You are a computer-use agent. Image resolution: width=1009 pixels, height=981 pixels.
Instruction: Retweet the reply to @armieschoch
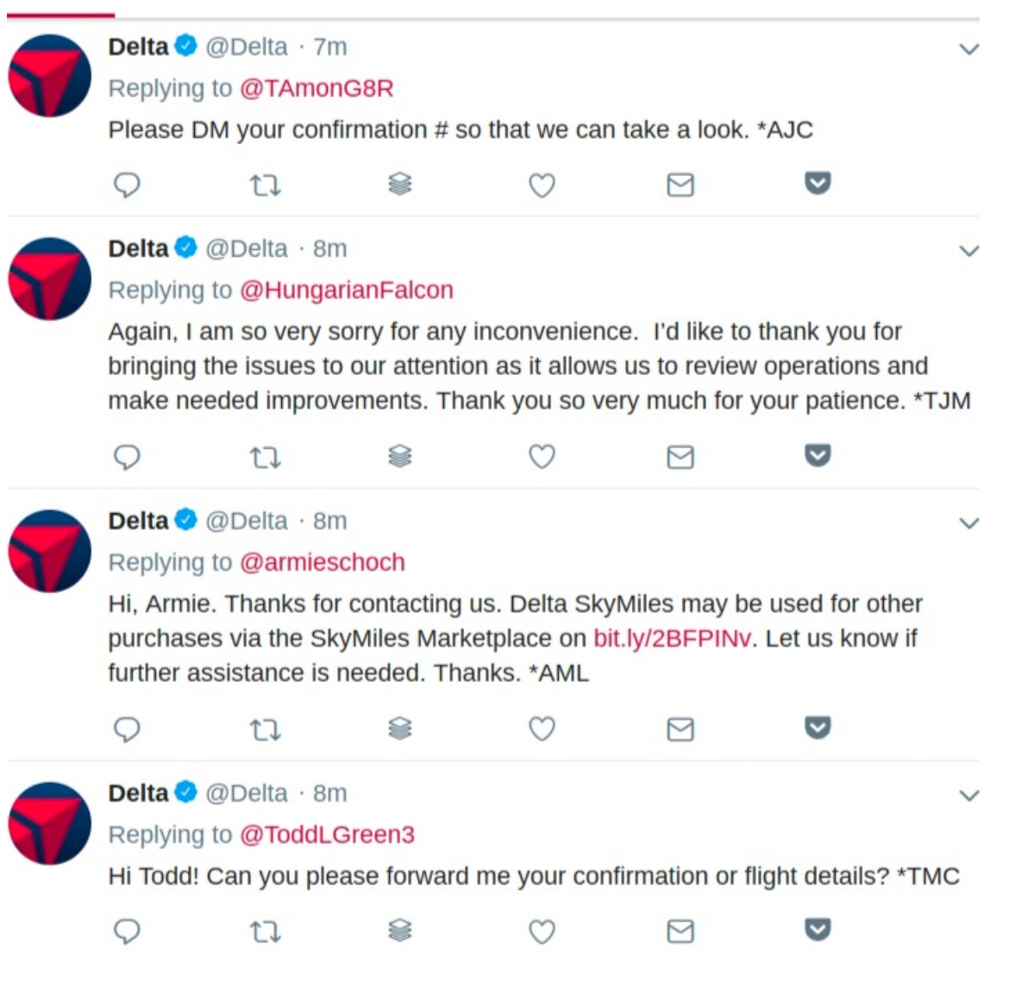265,730
